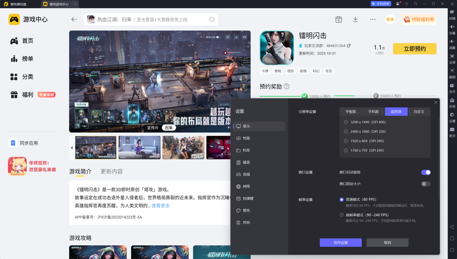
Task: Copy the player group number 484651264
Action: (x=349, y=46)
